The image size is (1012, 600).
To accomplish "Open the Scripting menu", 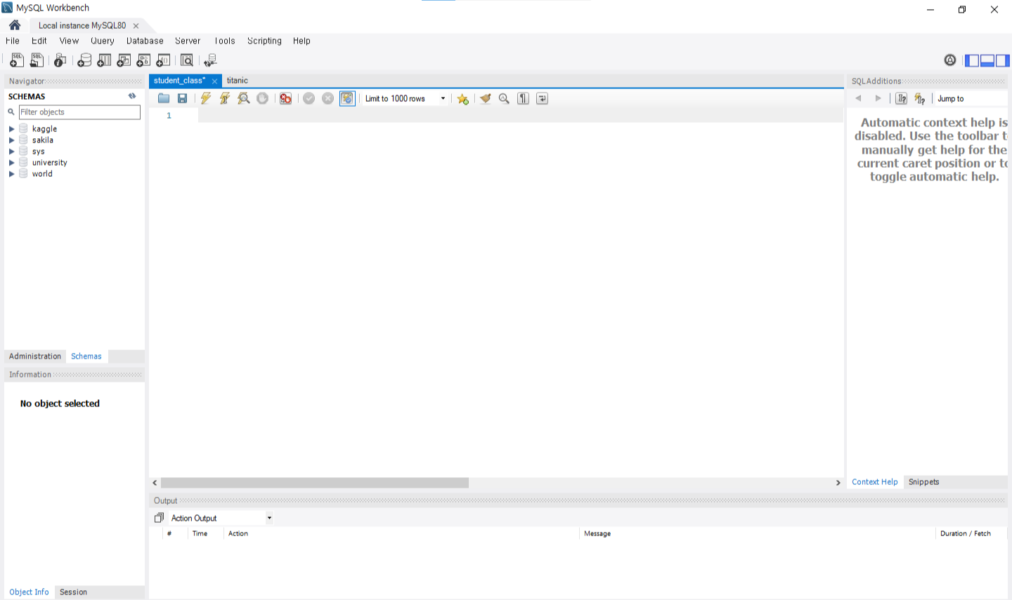I will (x=264, y=41).
